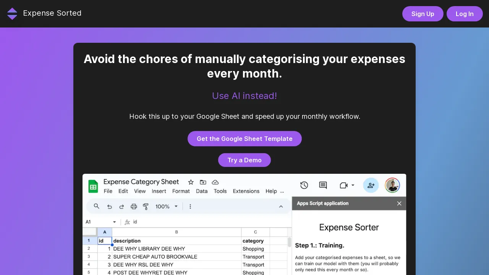Move the sheet to a folder
489x275 pixels.
203,182
